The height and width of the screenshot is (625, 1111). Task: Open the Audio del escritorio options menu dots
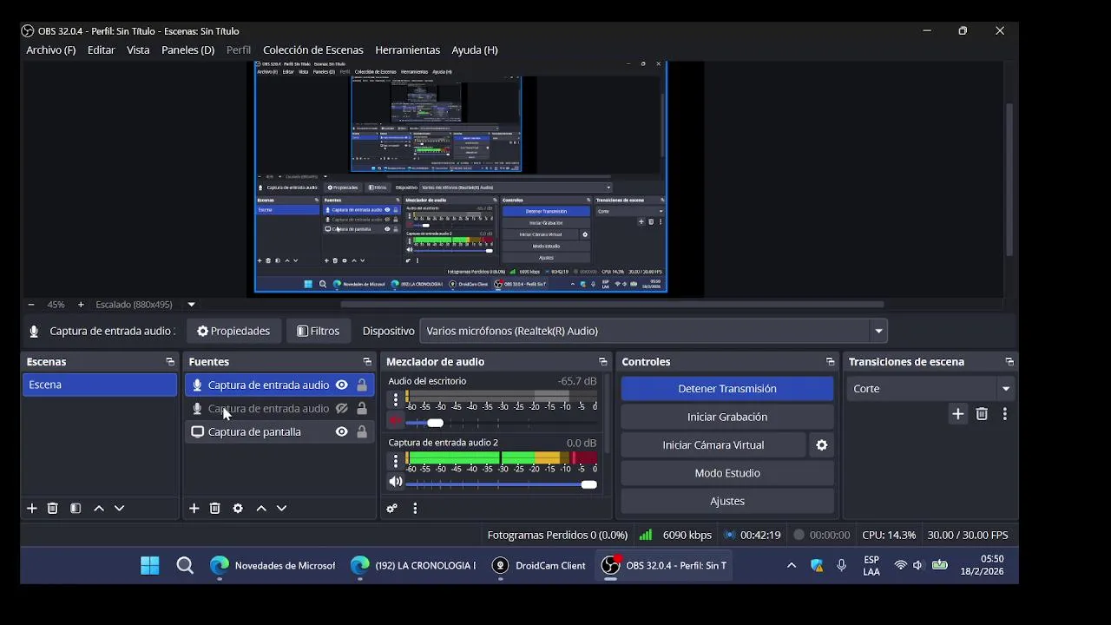pos(396,400)
